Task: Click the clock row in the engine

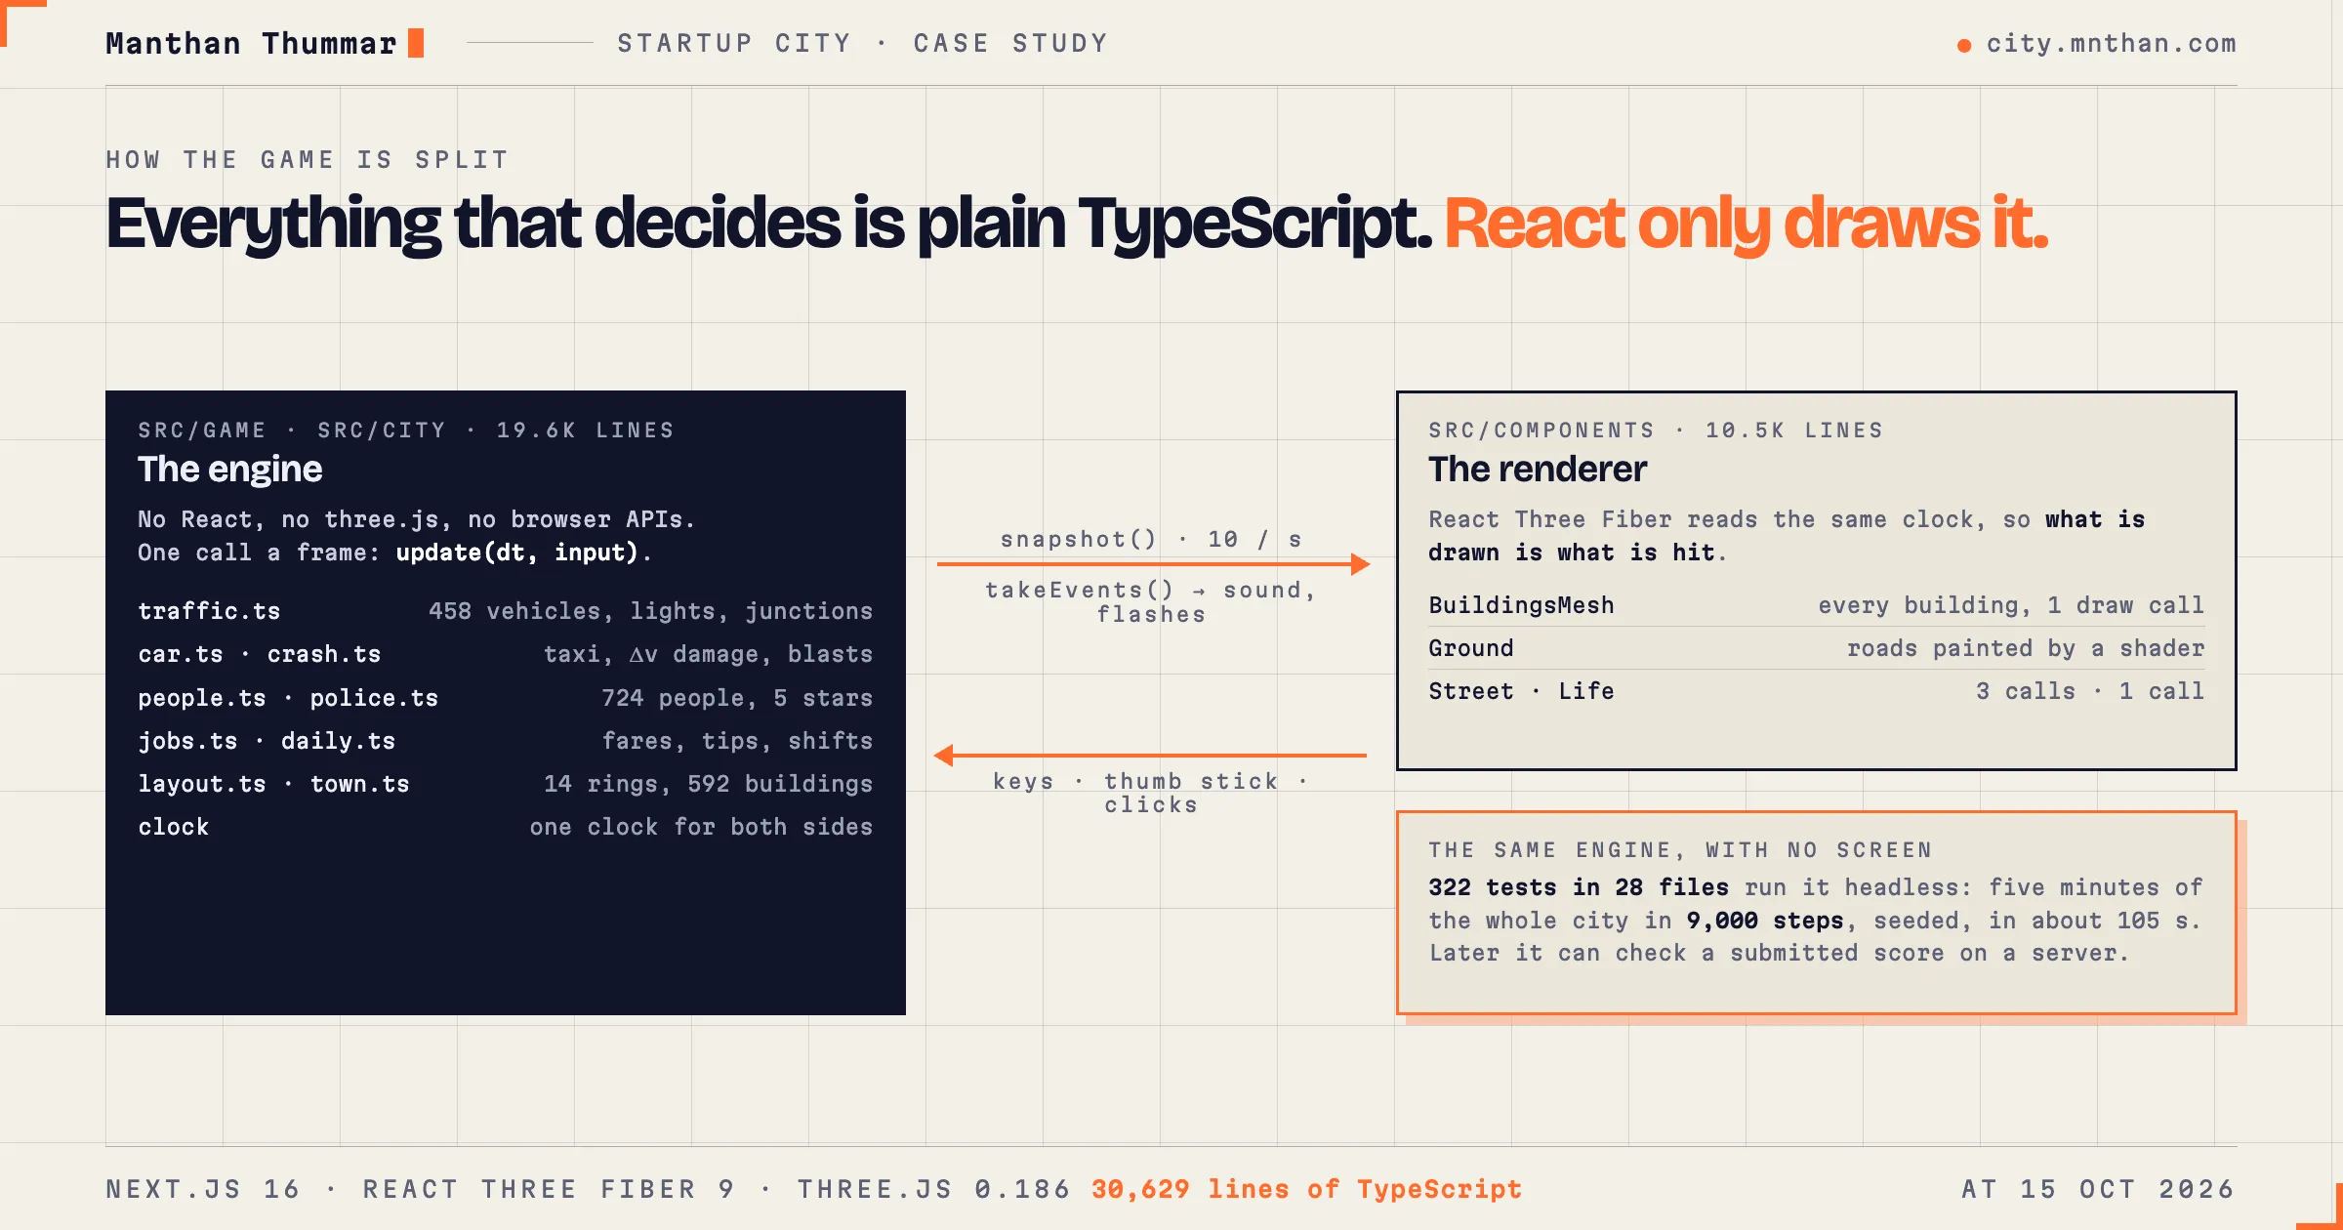Action: pyautogui.click(x=506, y=827)
